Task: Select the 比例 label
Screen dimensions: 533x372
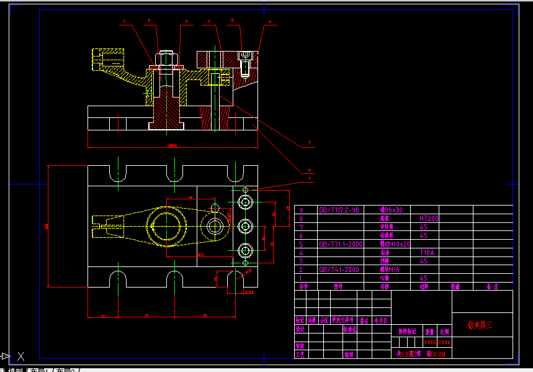Action: 444,332
